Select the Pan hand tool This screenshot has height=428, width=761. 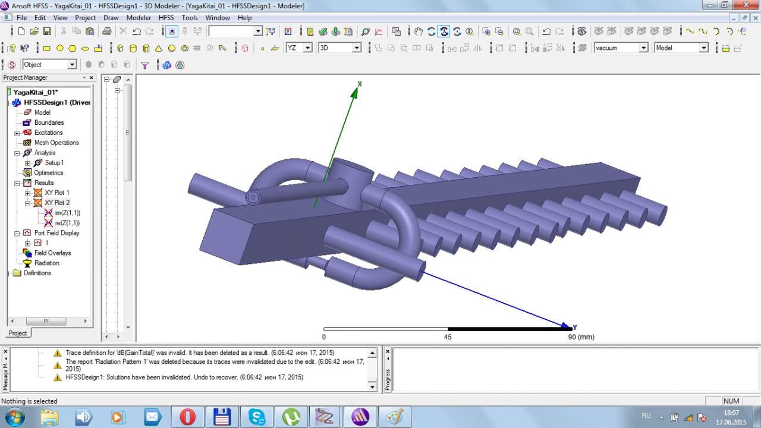(419, 32)
